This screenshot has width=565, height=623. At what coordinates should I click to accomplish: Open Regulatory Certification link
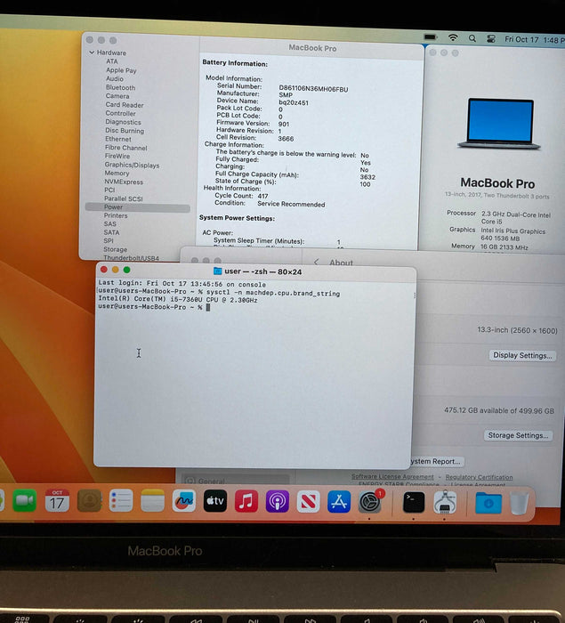(x=479, y=477)
